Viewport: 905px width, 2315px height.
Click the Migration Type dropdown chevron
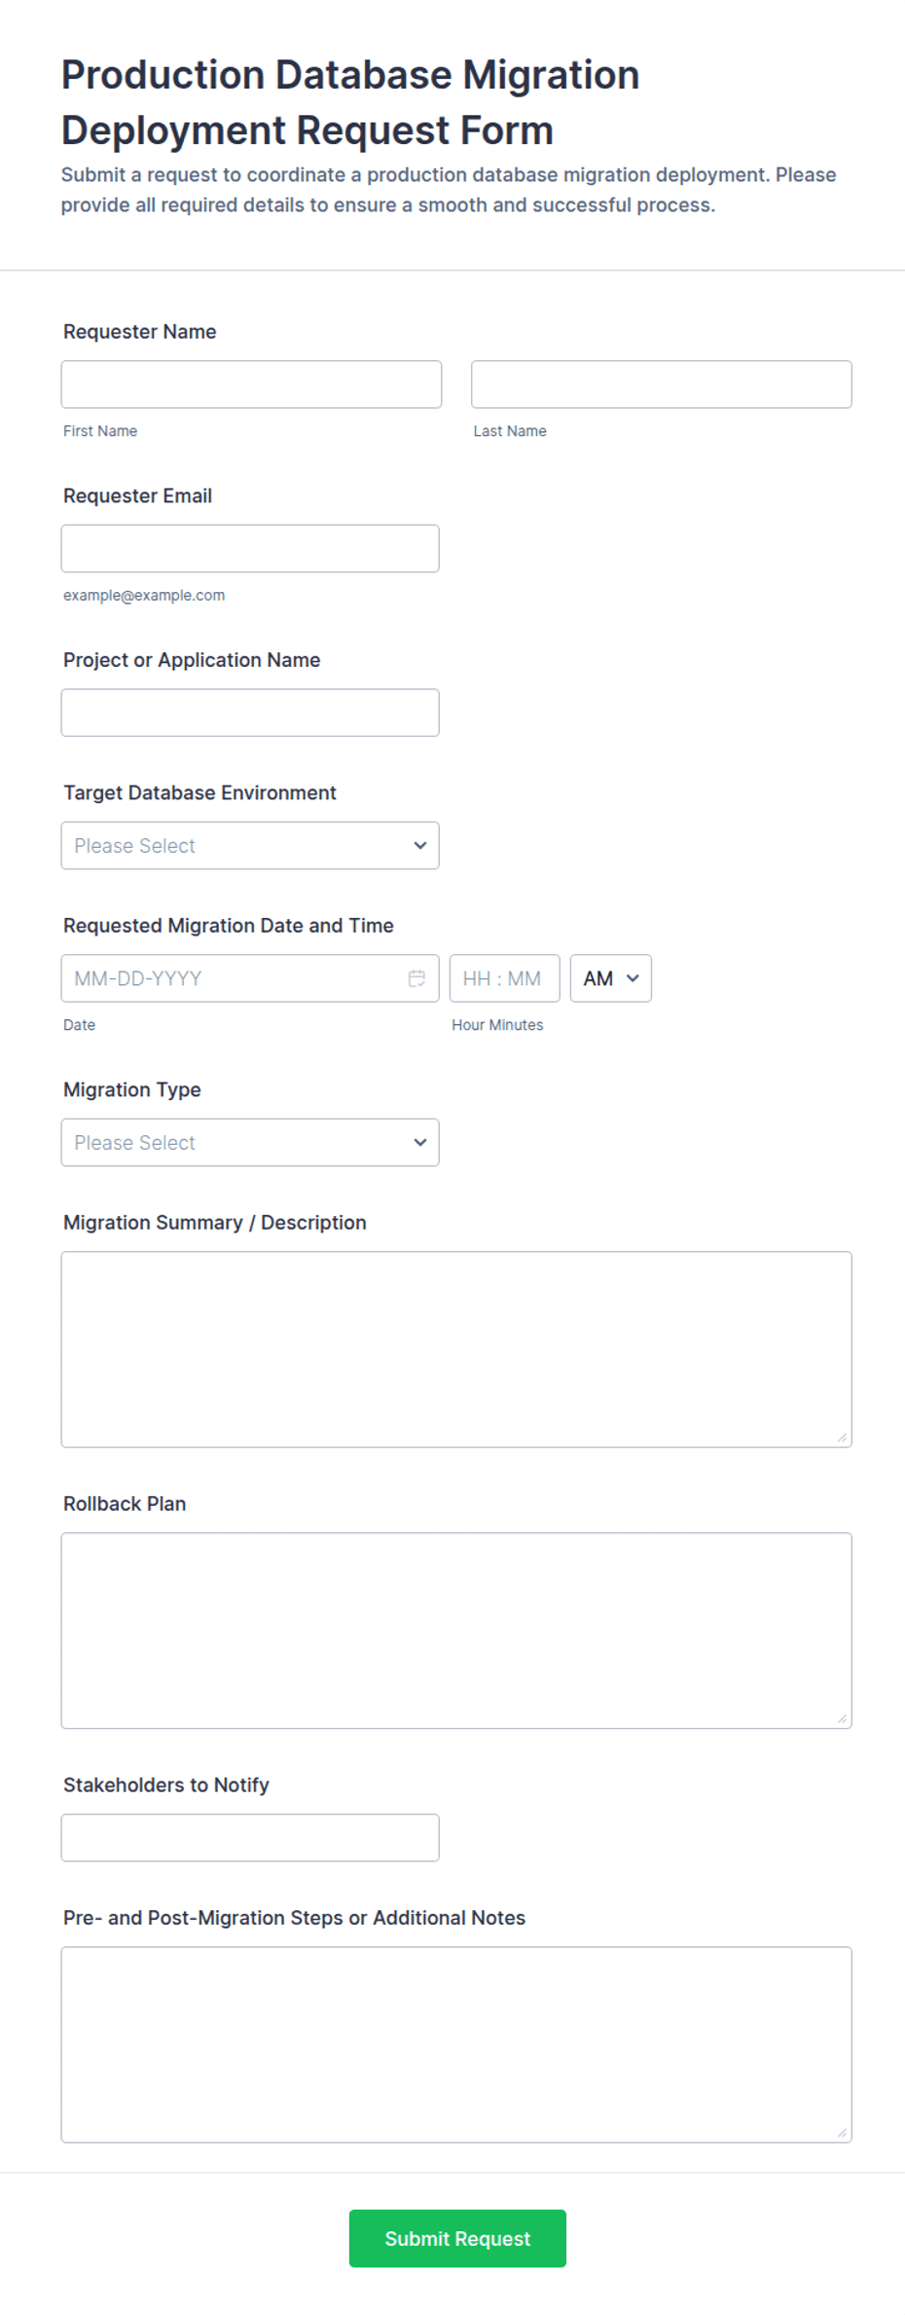(419, 1142)
